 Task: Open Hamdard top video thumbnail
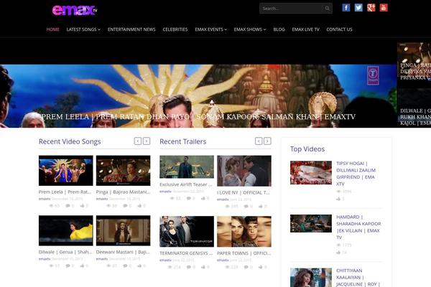coord(311,223)
